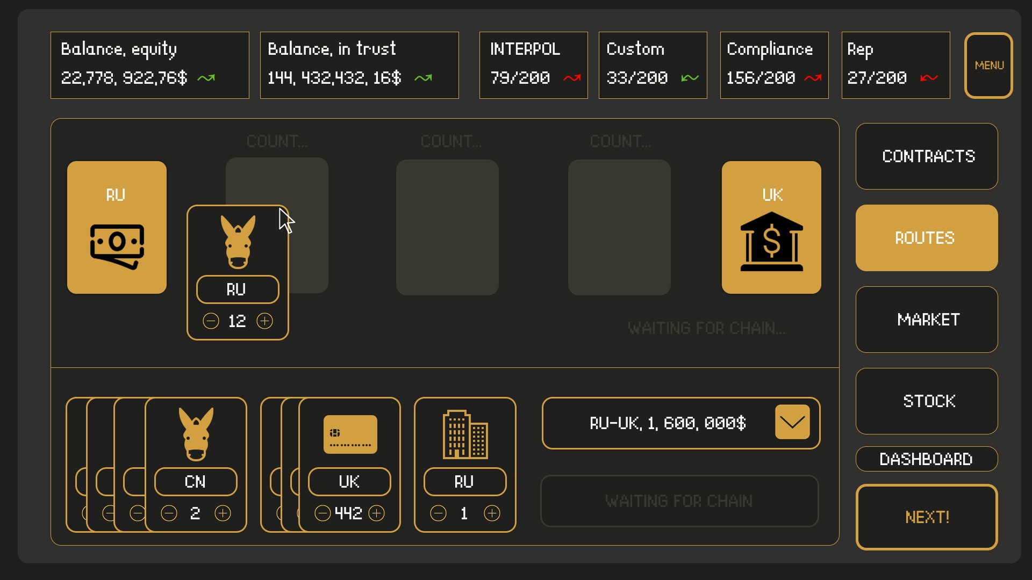Screen dimensions: 1032x580
Task: Open the STOCK section
Action: [927, 401]
